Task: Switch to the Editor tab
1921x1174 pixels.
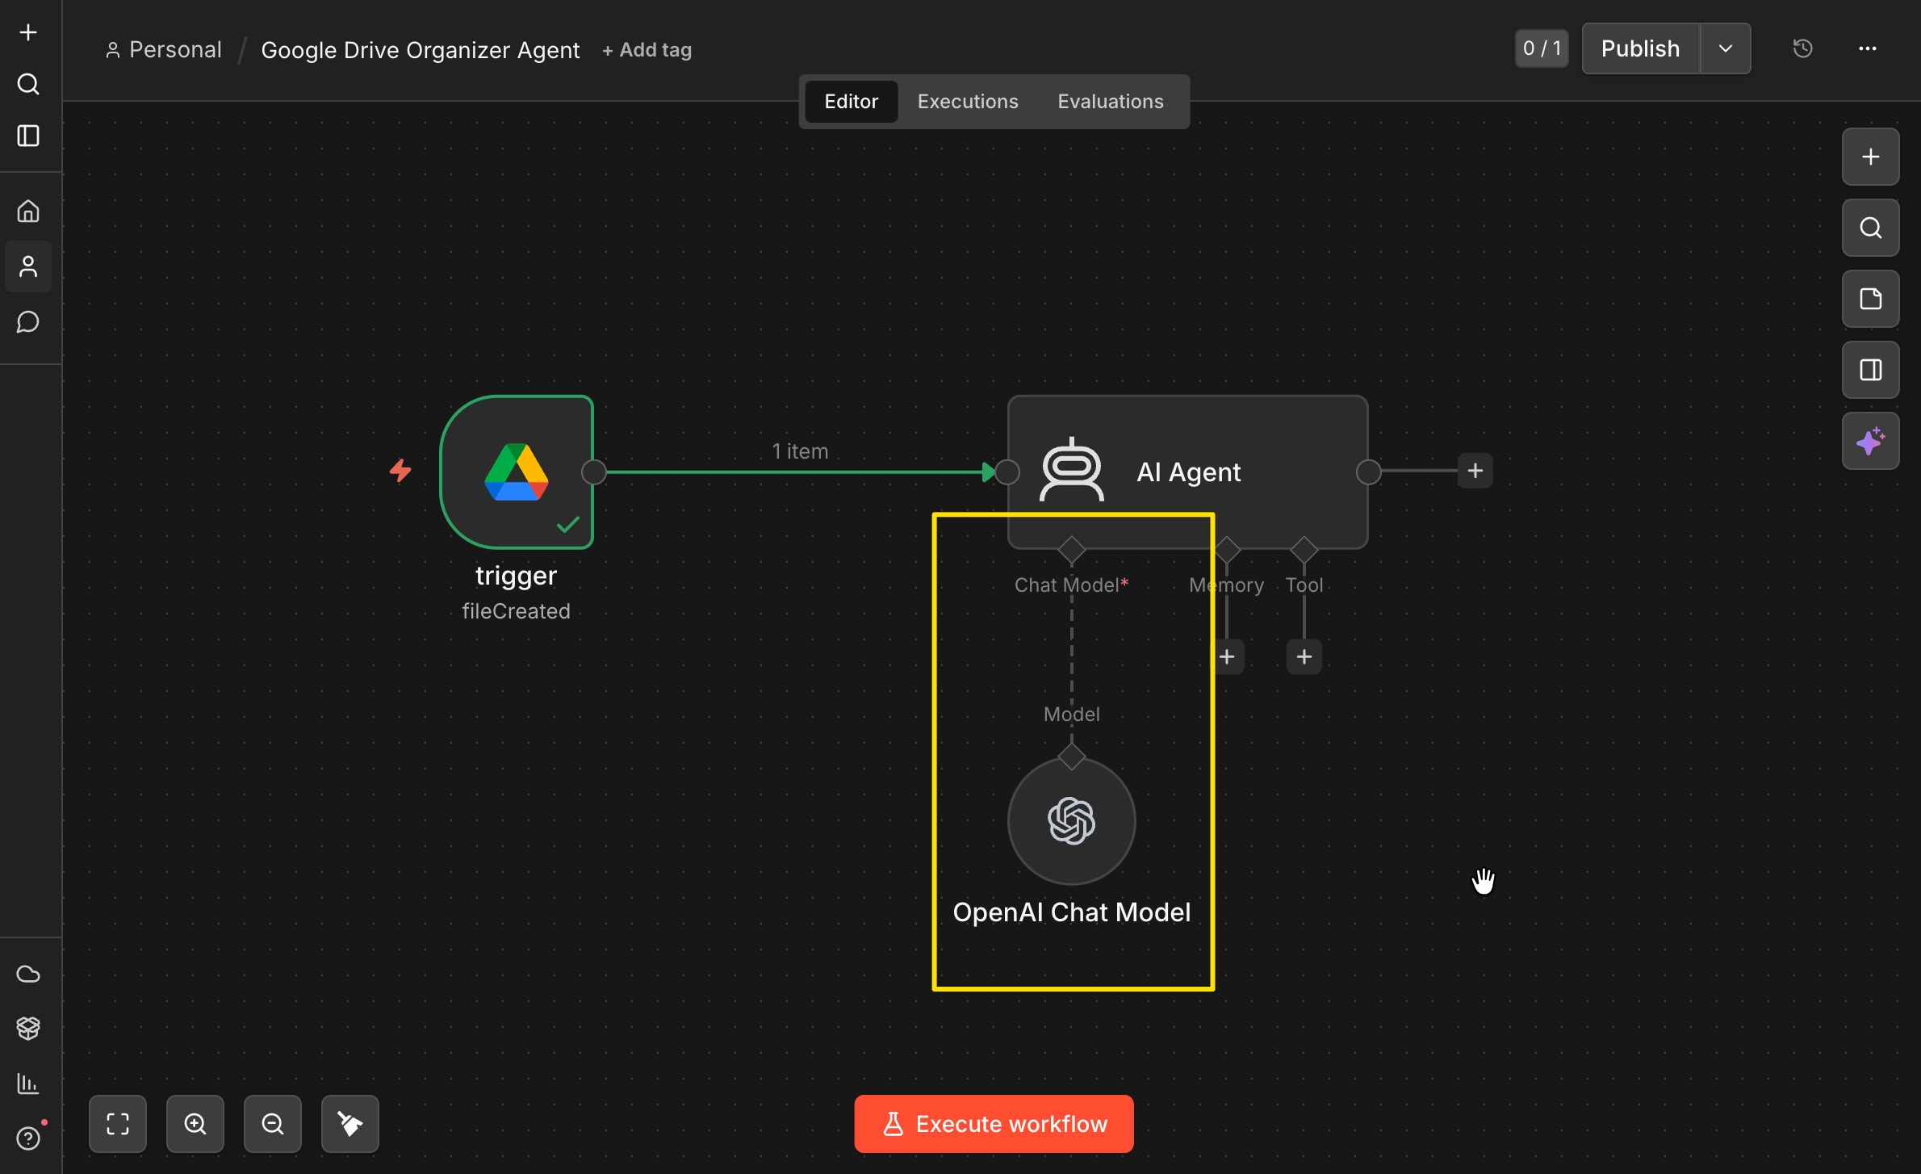Action: 852,102
